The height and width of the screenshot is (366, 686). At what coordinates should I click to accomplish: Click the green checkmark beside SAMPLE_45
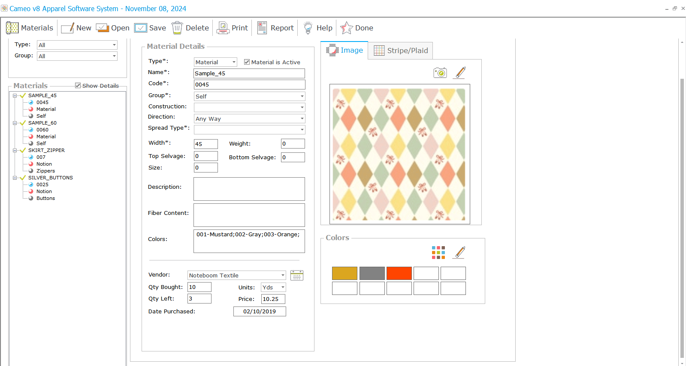23,95
